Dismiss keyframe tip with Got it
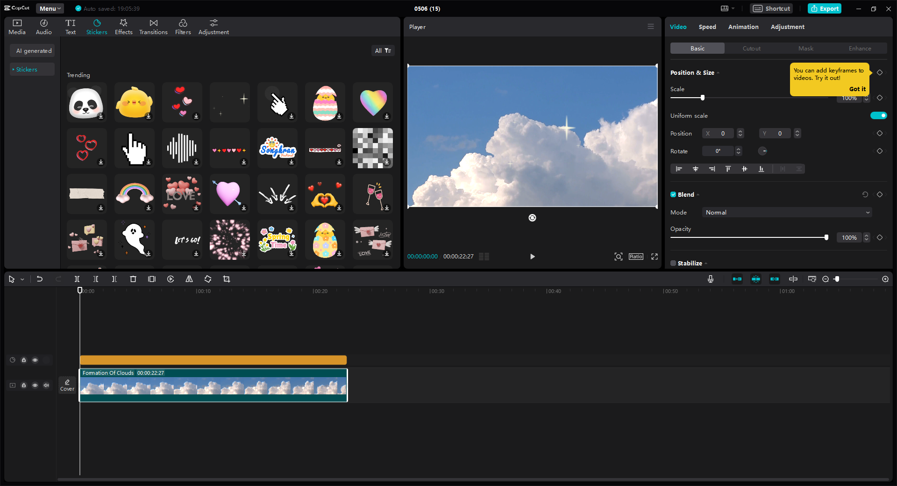The height and width of the screenshot is (486, 897). pos(857,89)
